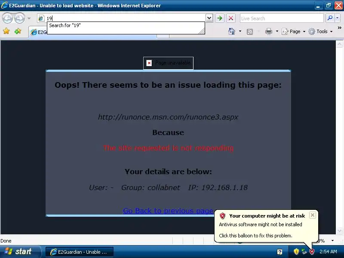The image size is (344, 258).
Task: Click the green Go arrow button
Action: (220, 18)
